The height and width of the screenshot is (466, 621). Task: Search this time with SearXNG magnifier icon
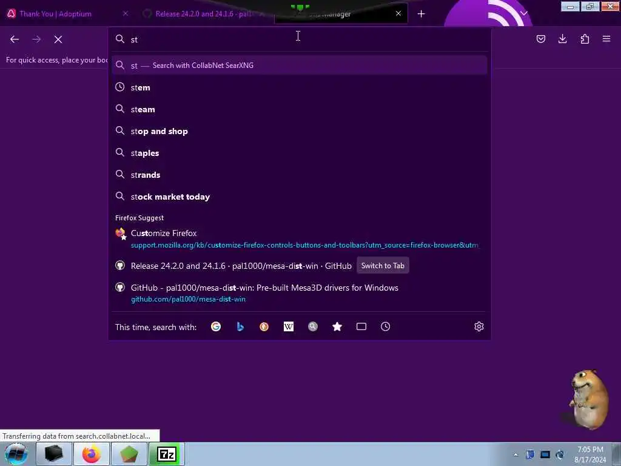(313, 326)
